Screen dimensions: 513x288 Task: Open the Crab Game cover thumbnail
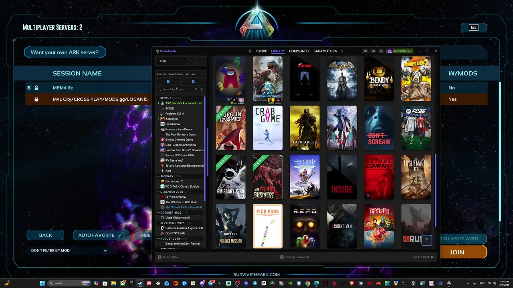[x=267, y=128]
